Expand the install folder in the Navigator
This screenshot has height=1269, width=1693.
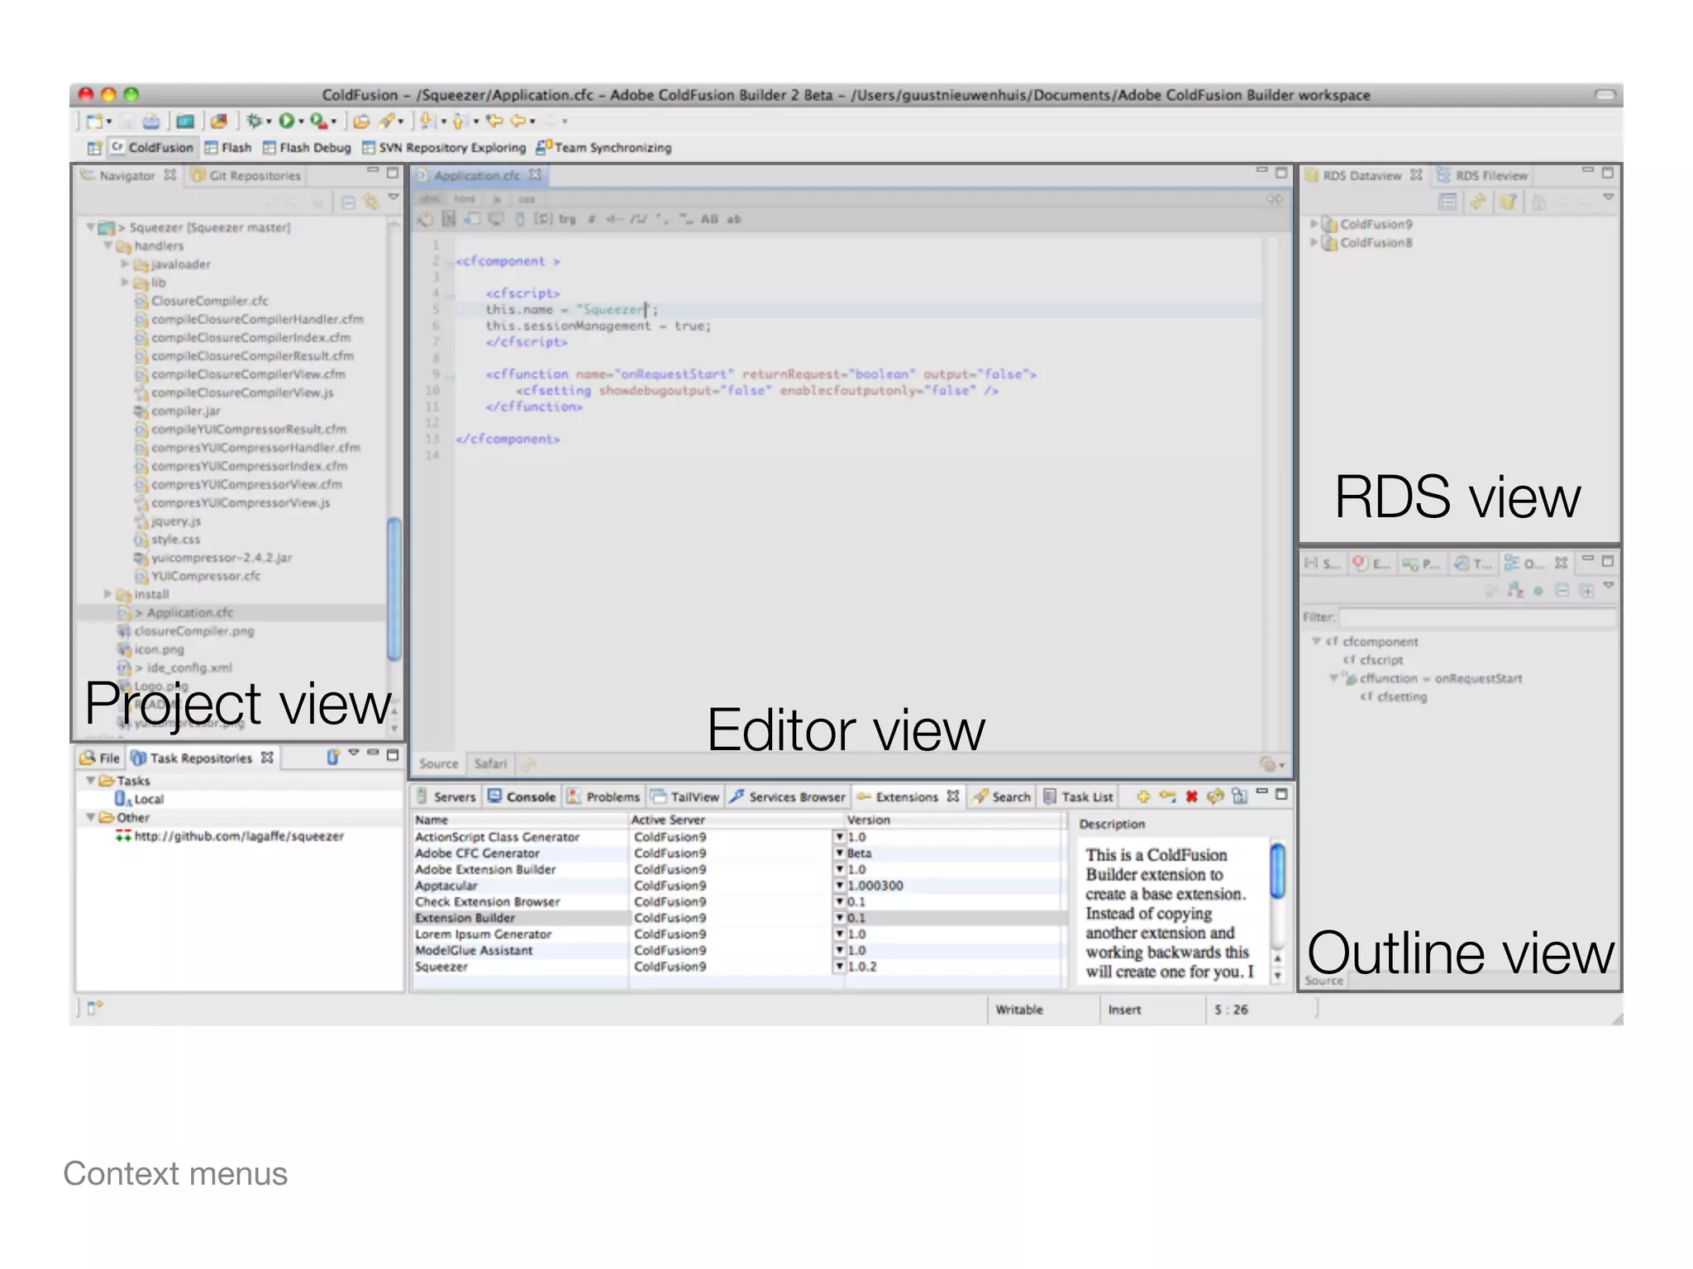pos(107,594)
